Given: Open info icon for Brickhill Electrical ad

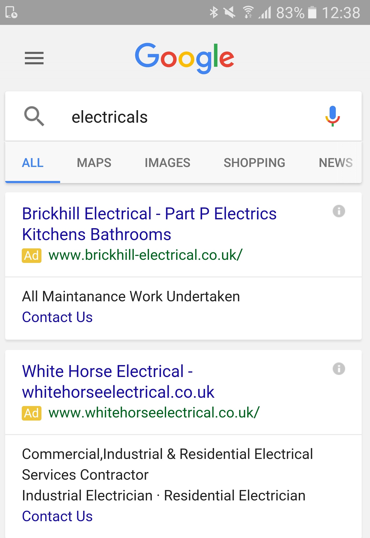Looking at the screenshot, I should click(x=339, y=211).
